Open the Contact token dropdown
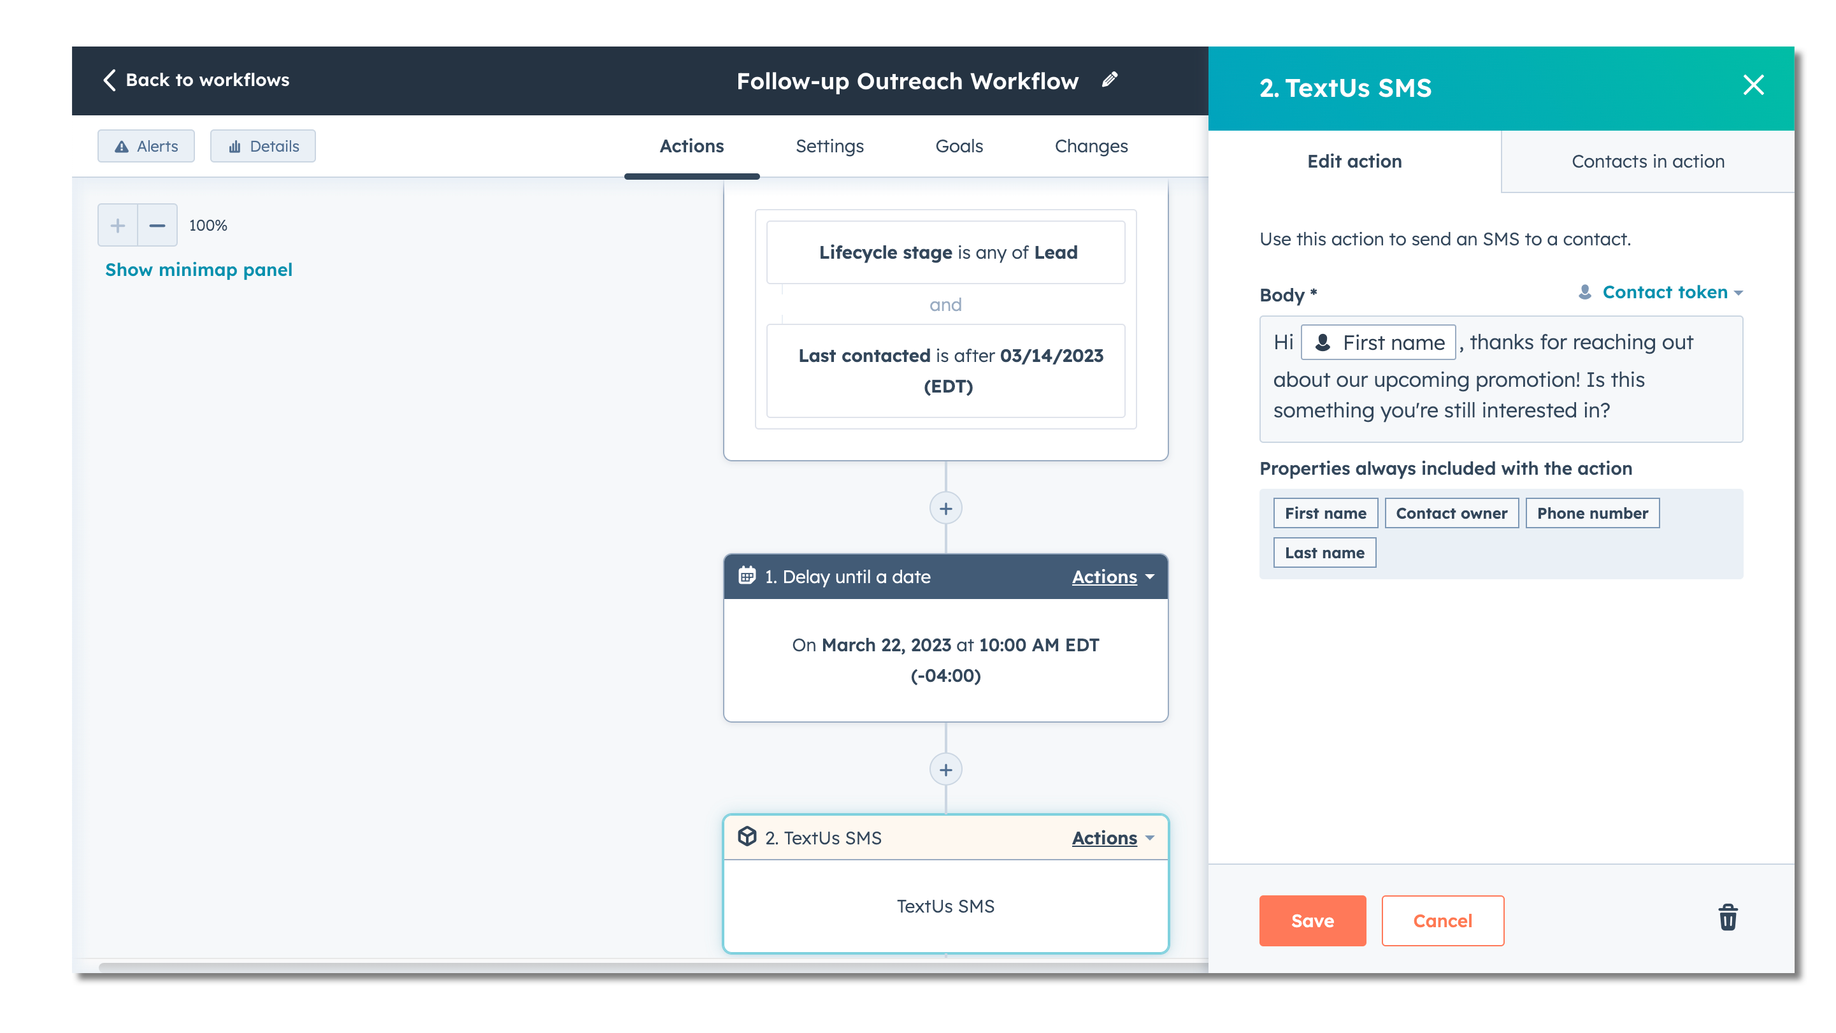 1670,293
